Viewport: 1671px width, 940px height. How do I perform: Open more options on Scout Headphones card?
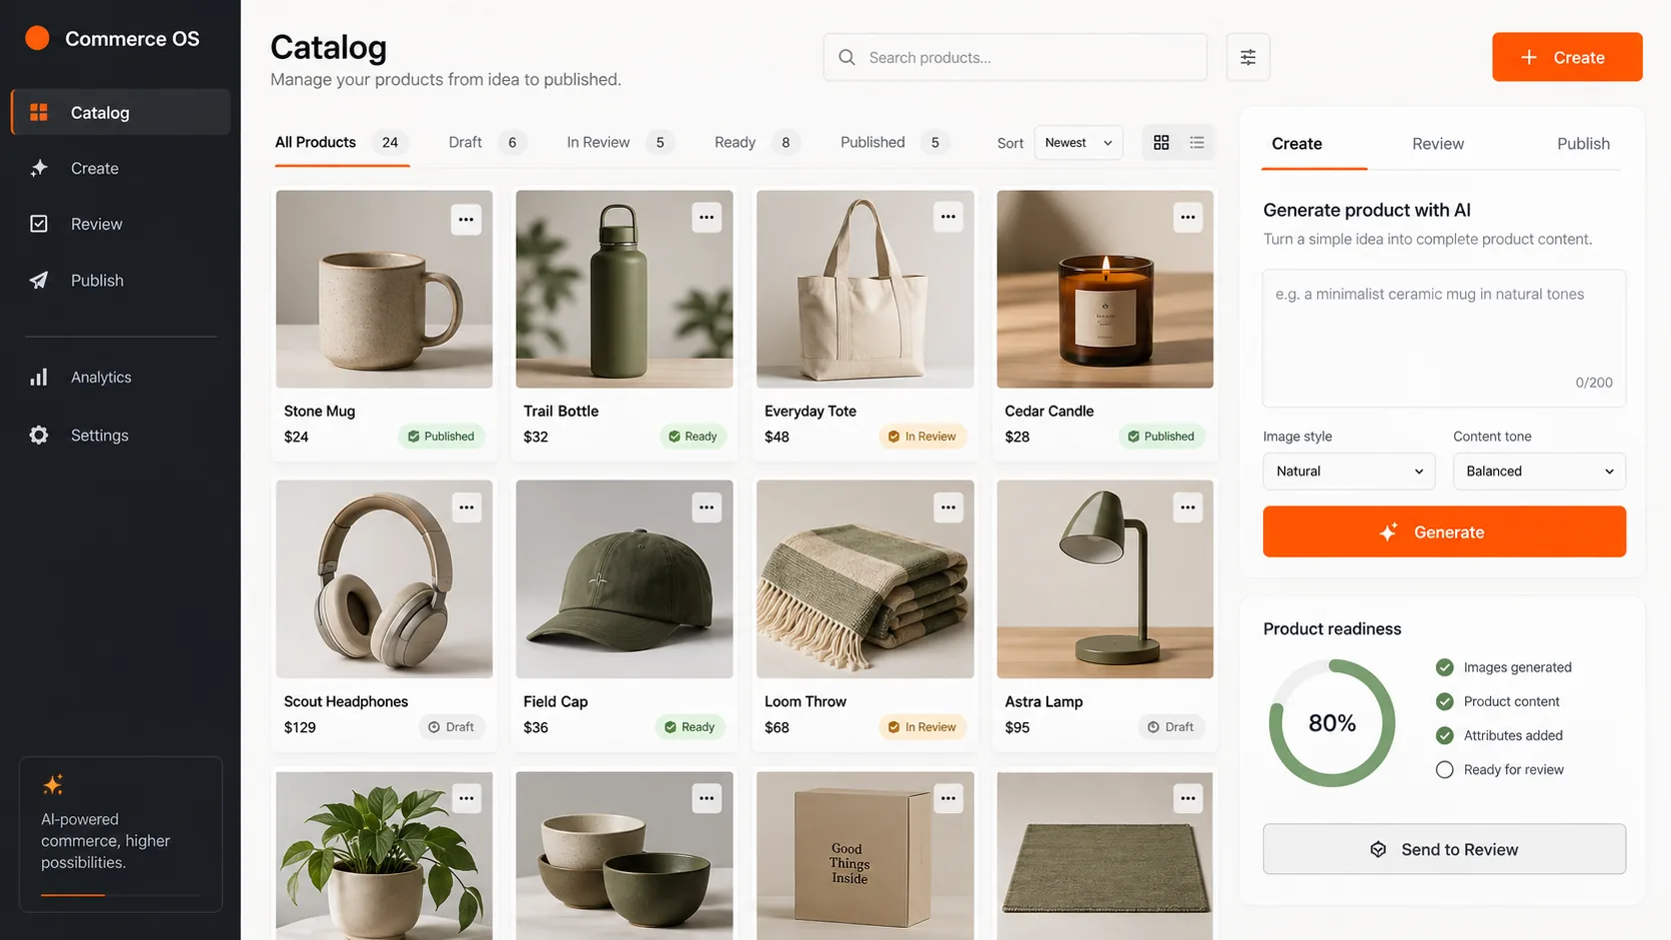466,507
